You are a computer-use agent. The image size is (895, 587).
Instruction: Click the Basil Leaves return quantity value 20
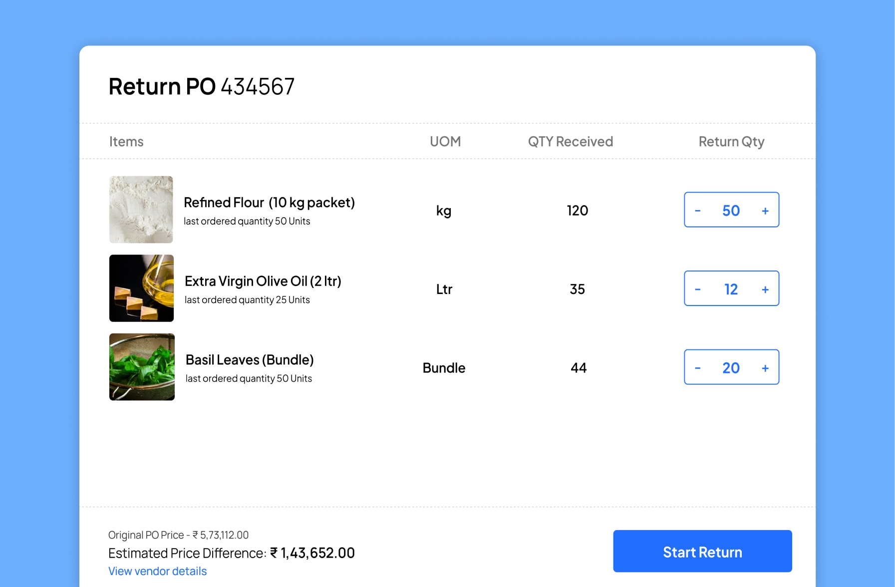[731, 368]
